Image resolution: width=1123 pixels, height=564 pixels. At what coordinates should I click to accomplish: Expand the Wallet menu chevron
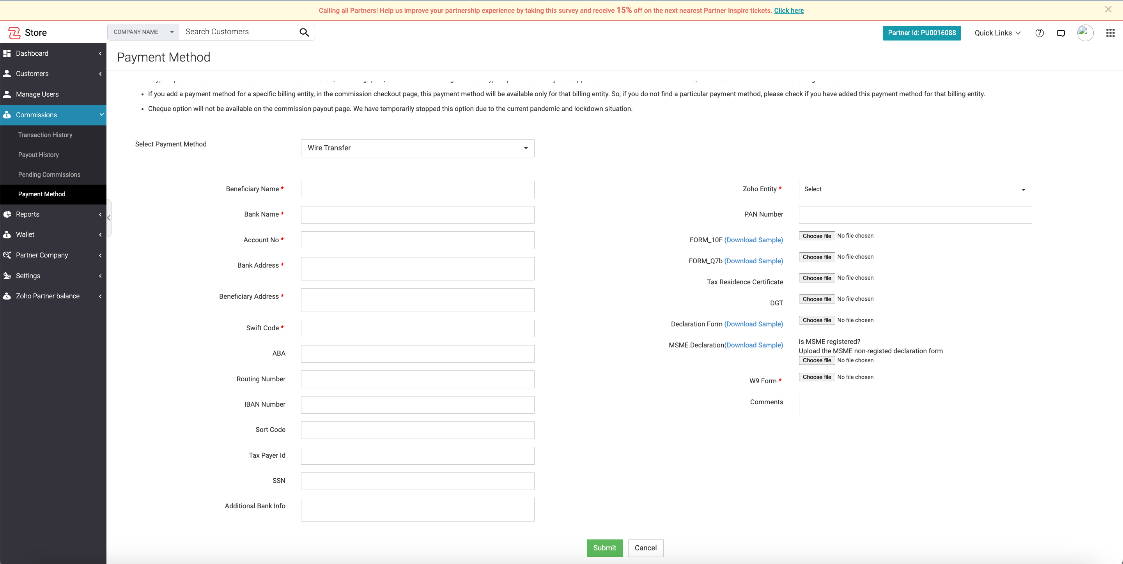click(100, 235)
